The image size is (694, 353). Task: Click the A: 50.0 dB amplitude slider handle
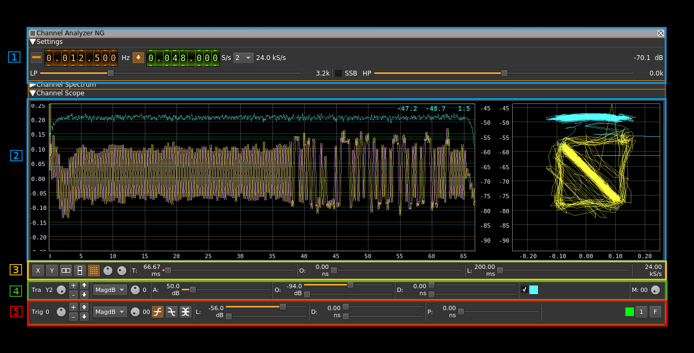193,290
